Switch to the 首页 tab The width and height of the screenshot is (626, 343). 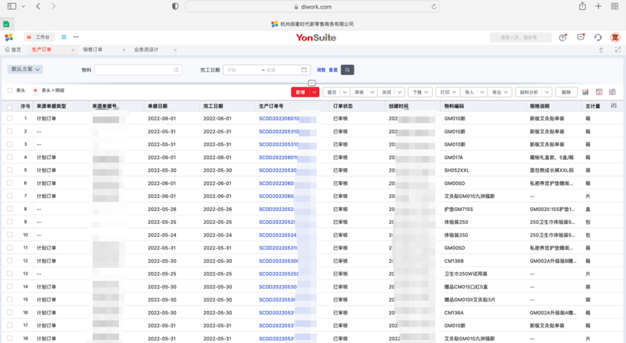pos(13,50)
